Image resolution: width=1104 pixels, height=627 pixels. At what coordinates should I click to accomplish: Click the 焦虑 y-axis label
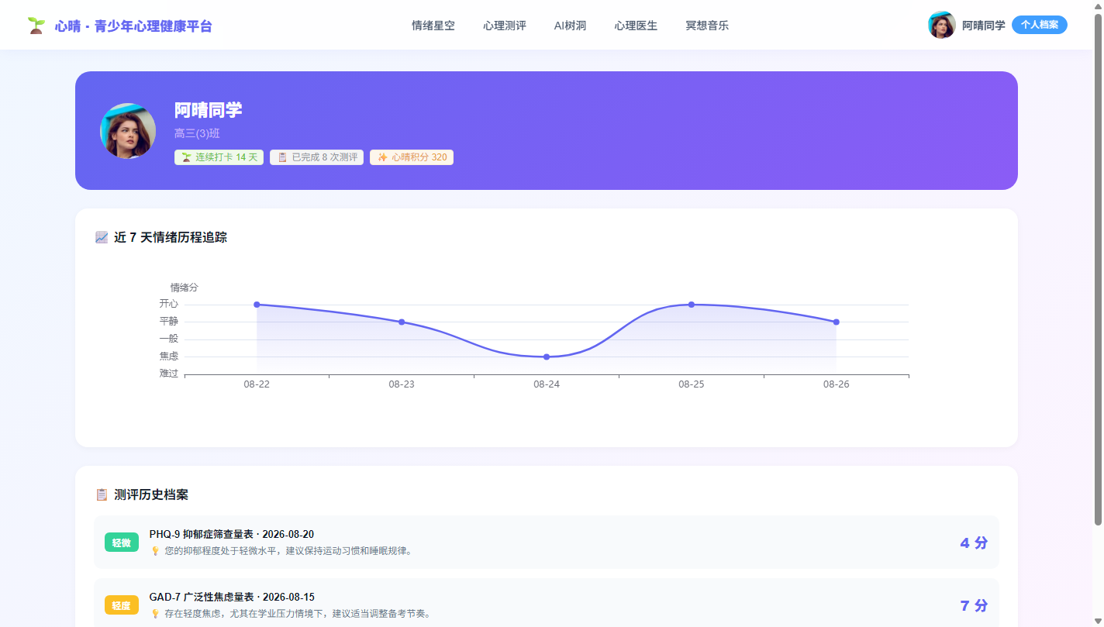169,356
